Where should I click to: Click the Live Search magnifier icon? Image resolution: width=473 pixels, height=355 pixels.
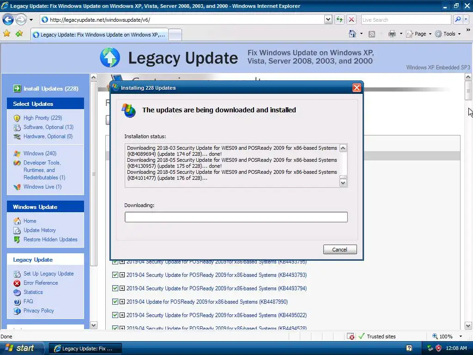click(458, 19)
